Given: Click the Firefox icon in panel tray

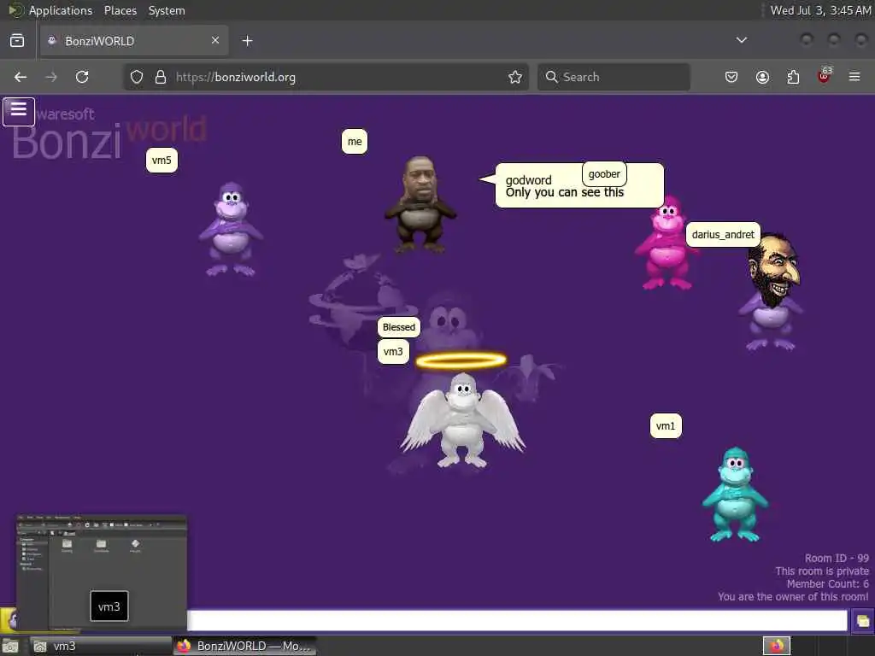Looking at the screenshot, I should click(776, 646).
